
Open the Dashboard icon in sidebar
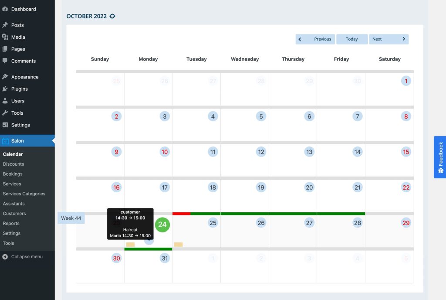pos(5,9)
